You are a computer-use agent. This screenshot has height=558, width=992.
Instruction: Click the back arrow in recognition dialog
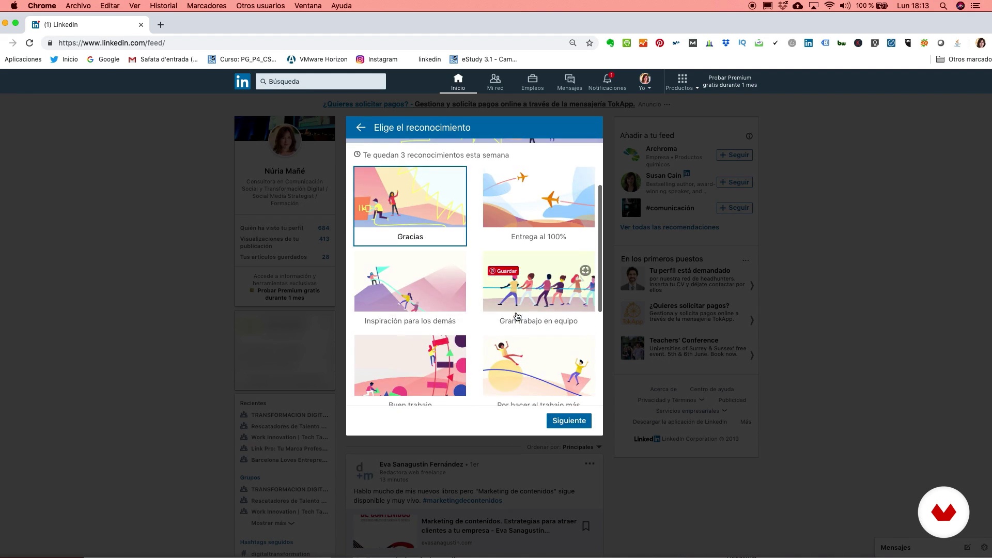(x=361, y=128)
